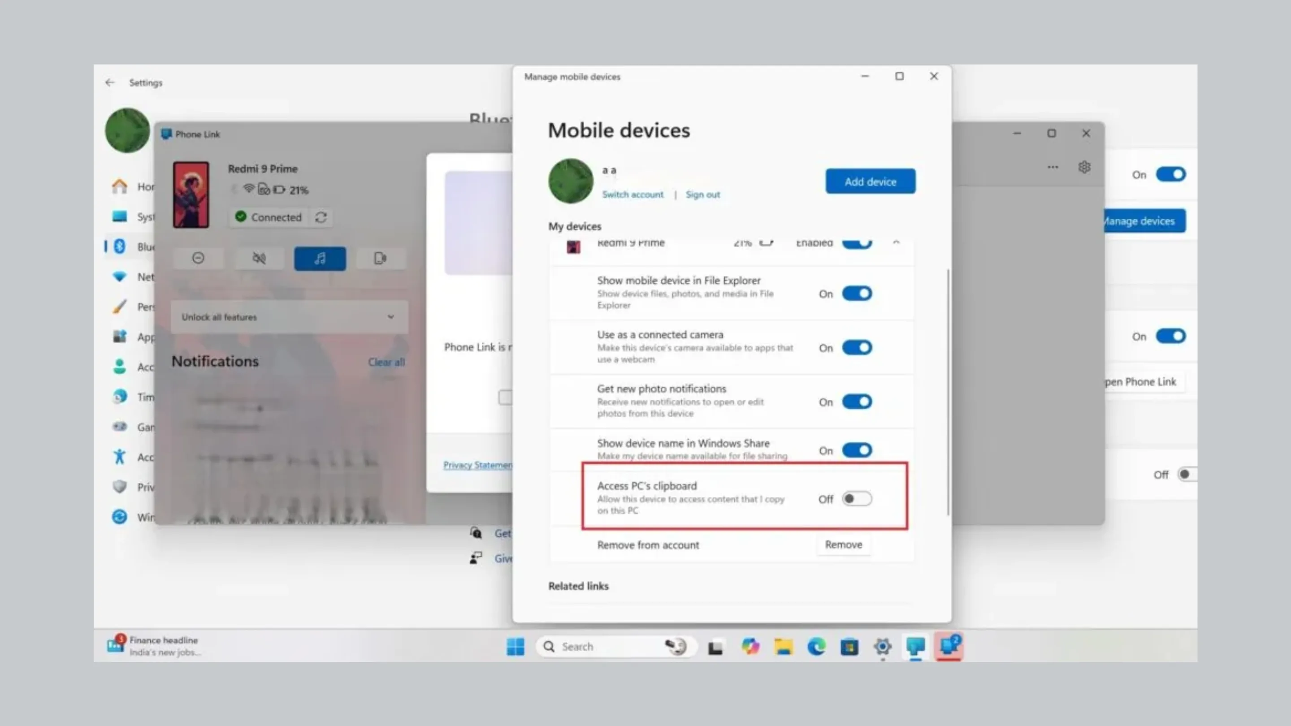The image size is (1291, 726).
Task: Expand the Unlock all features section
Action: click(390, 317)
